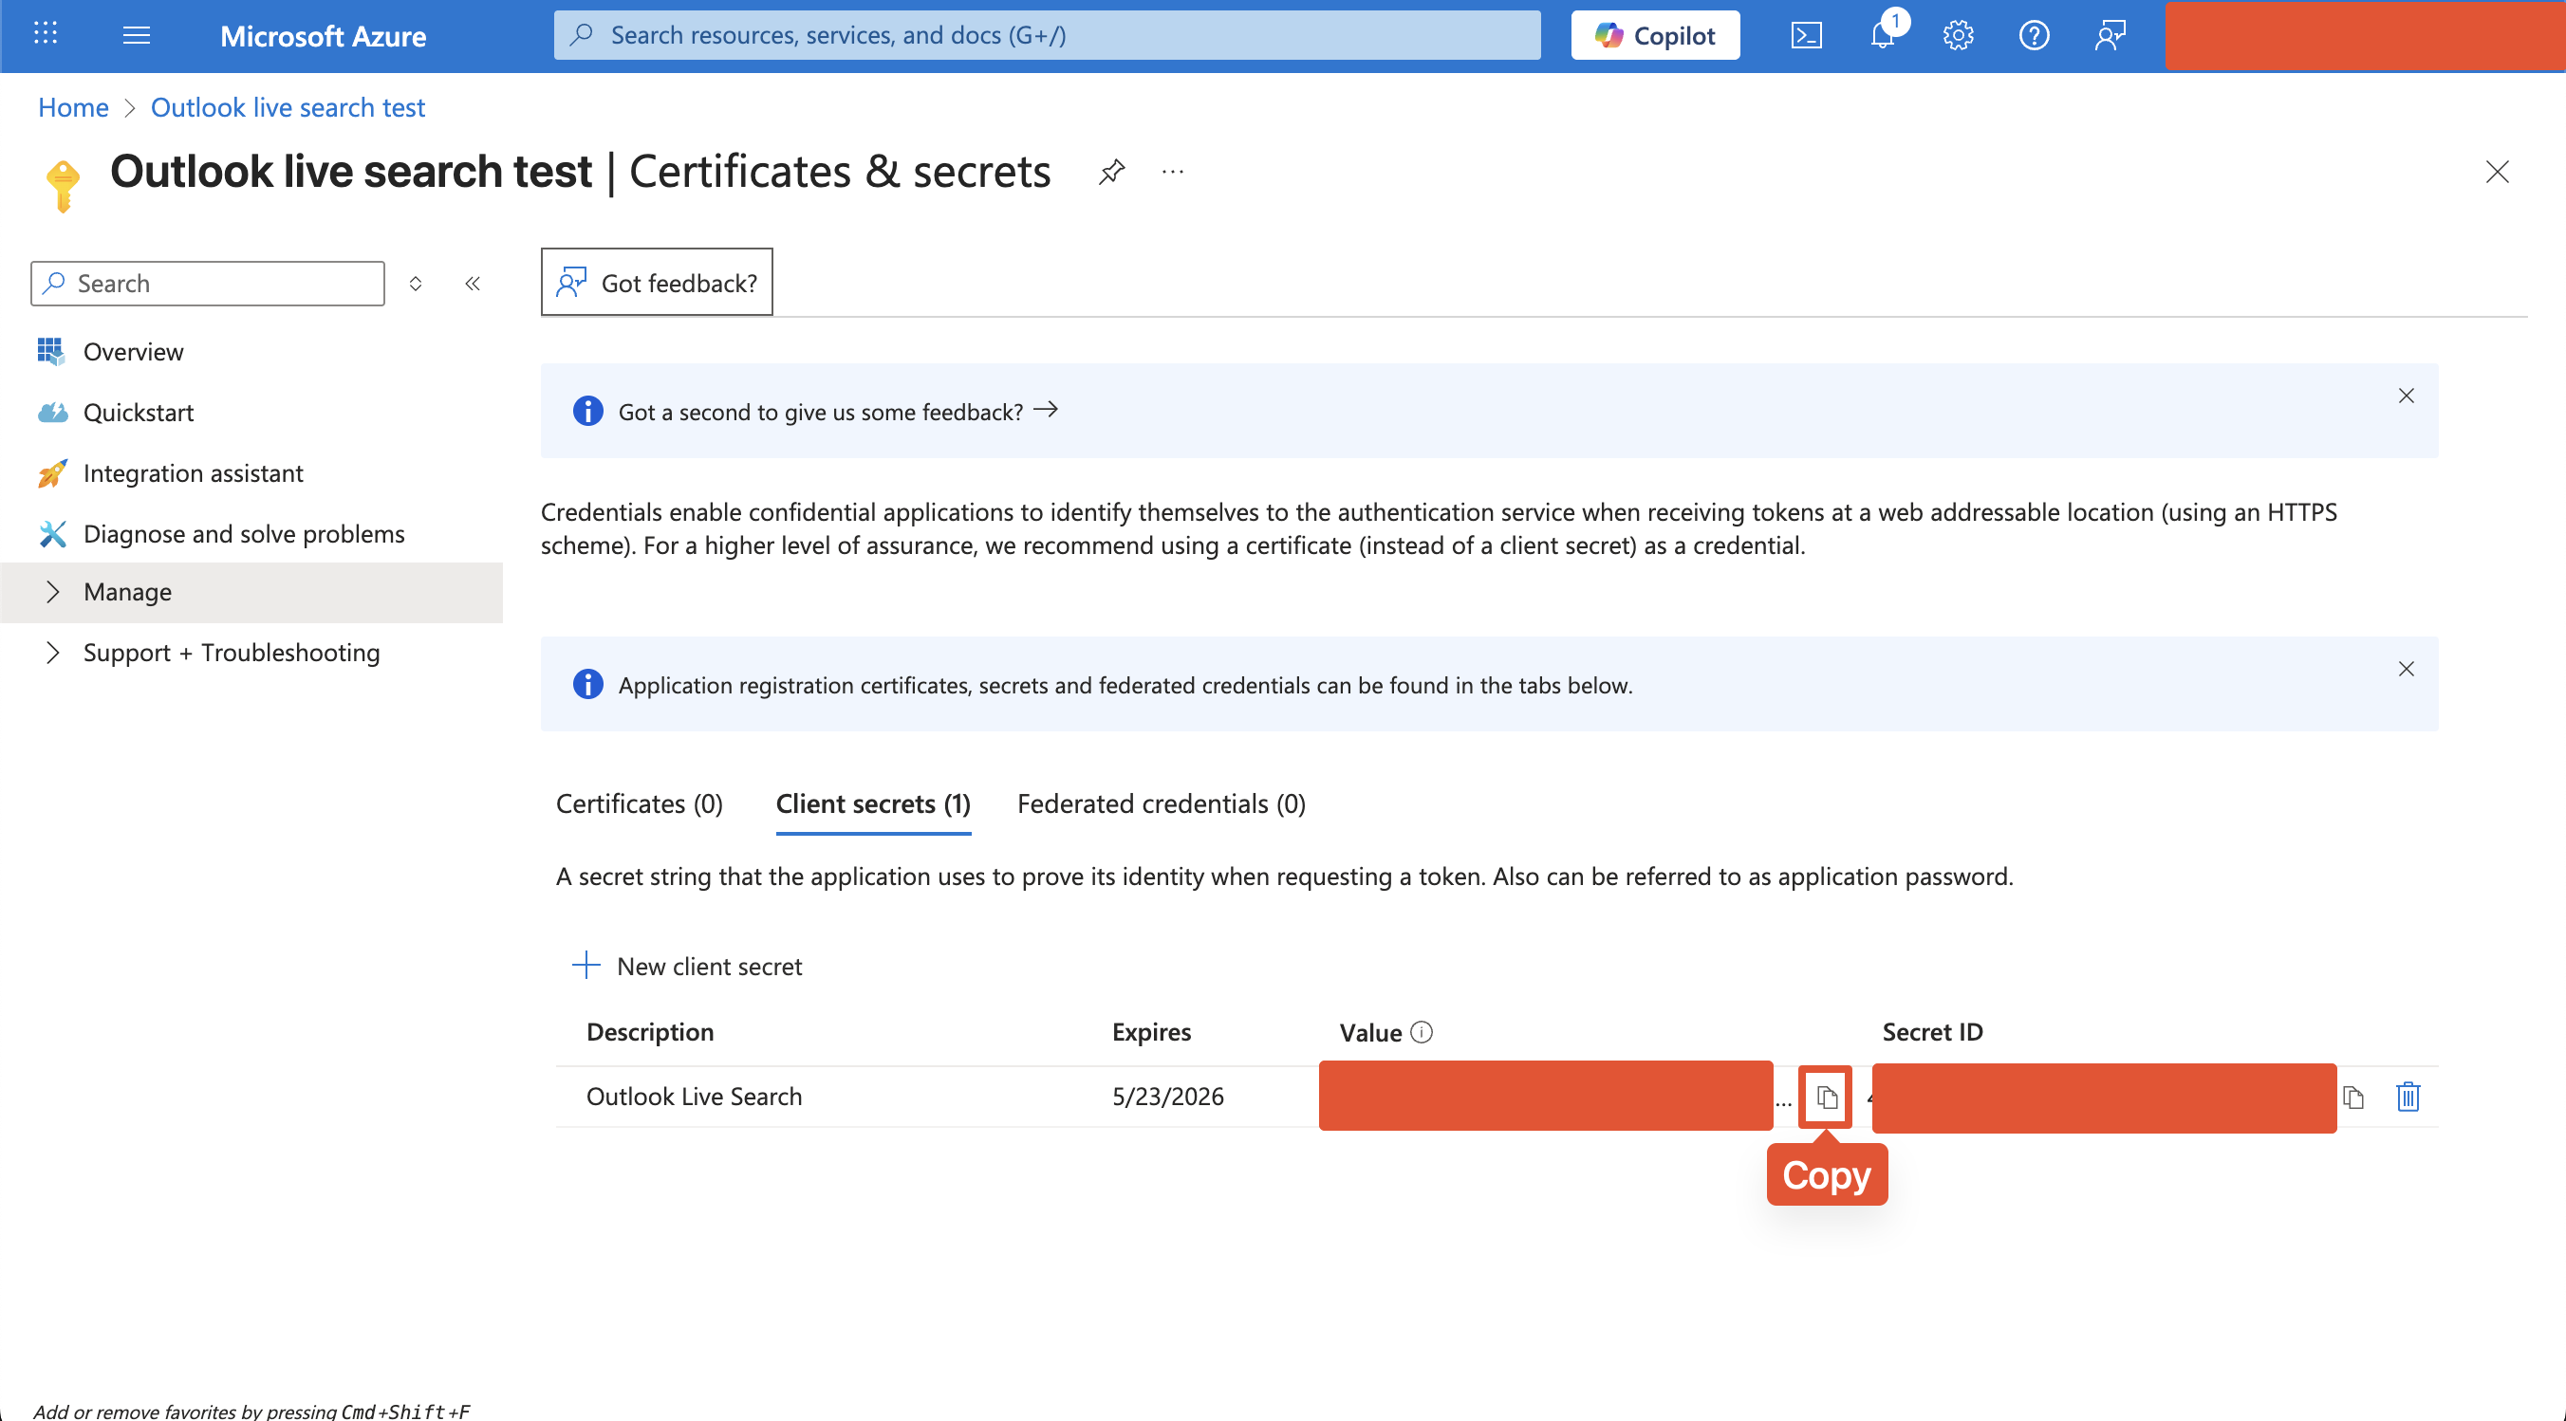Pin this blade to dashboard
Viewport: 2566px width, 1421px height.
[x=1111, y=172]
